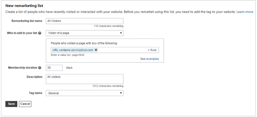Viewport: 257px width, 117px height.
Task: Click the Remarketing list name label
Action: [27, 21]
